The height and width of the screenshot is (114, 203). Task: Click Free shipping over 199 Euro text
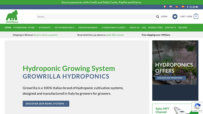pyautogui.click(x=156, y=35)
